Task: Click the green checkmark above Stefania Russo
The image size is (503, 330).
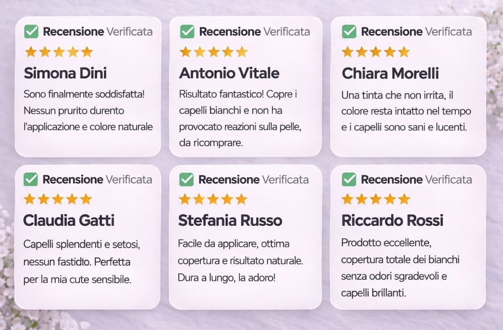Action: pos(187,179)
